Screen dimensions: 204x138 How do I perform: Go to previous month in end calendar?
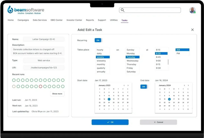coord(184,86)
